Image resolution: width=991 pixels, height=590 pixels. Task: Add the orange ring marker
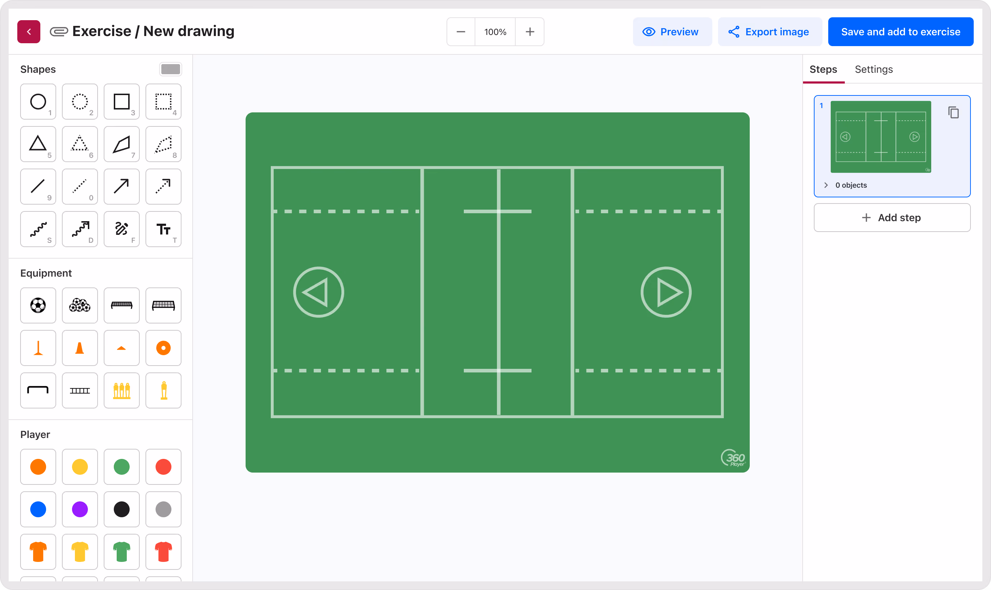163,348
